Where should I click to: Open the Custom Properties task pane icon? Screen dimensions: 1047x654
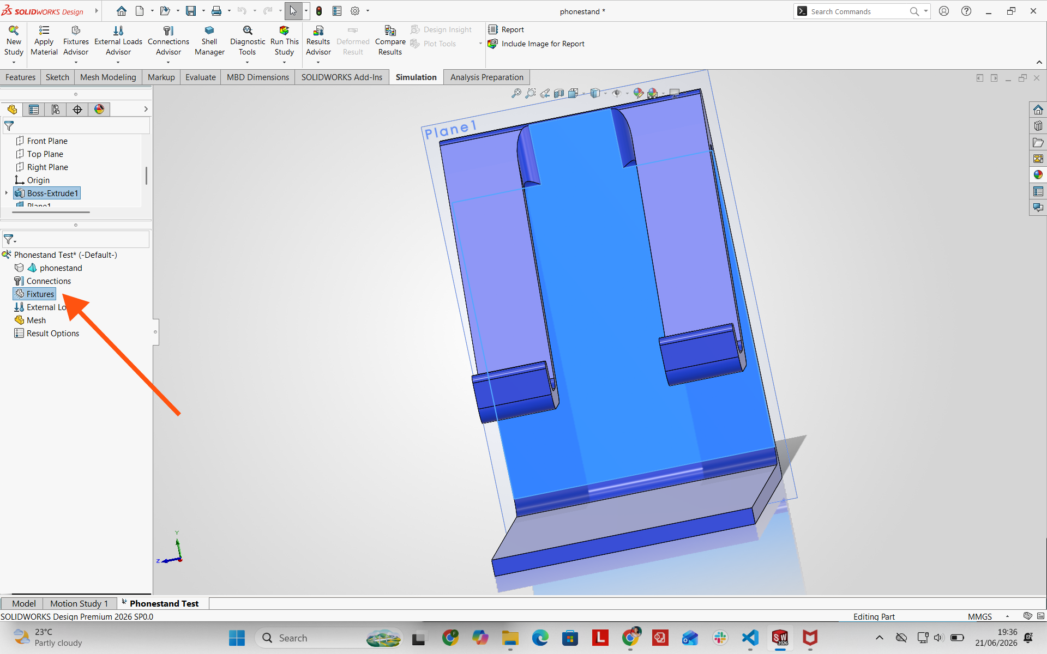[1038, 191]
